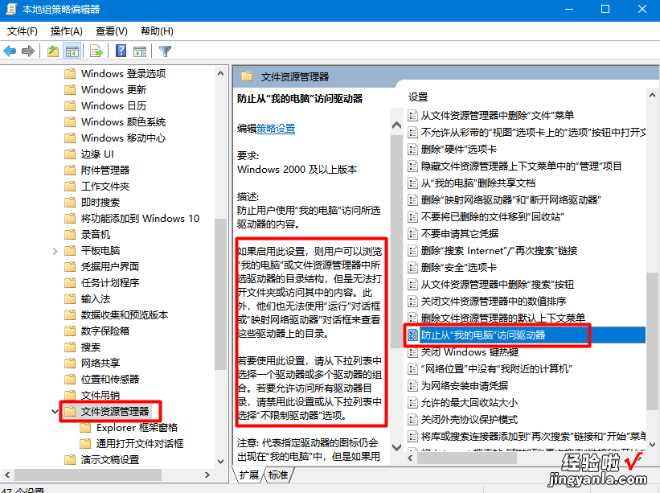Click the Up one level folder icon
This screenshot has width=660, height=493.
click(x=52, y=51)
